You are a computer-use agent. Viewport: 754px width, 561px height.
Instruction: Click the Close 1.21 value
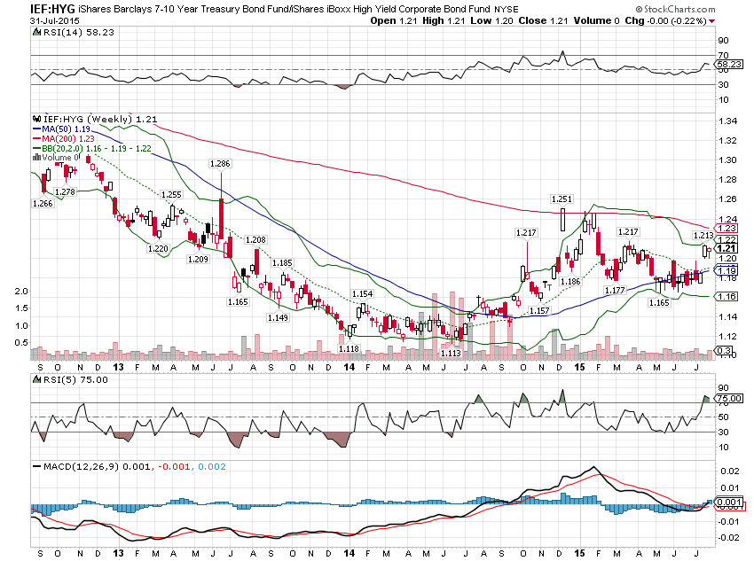tap(543, 20)
